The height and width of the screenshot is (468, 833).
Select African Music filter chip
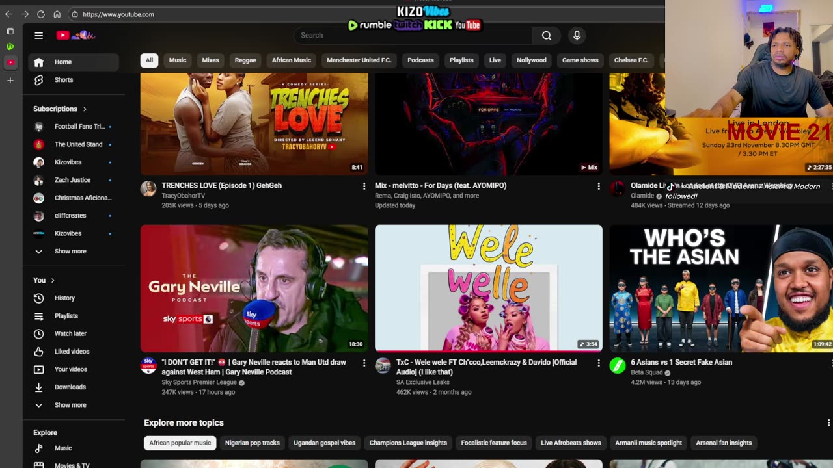pos(292,60)
